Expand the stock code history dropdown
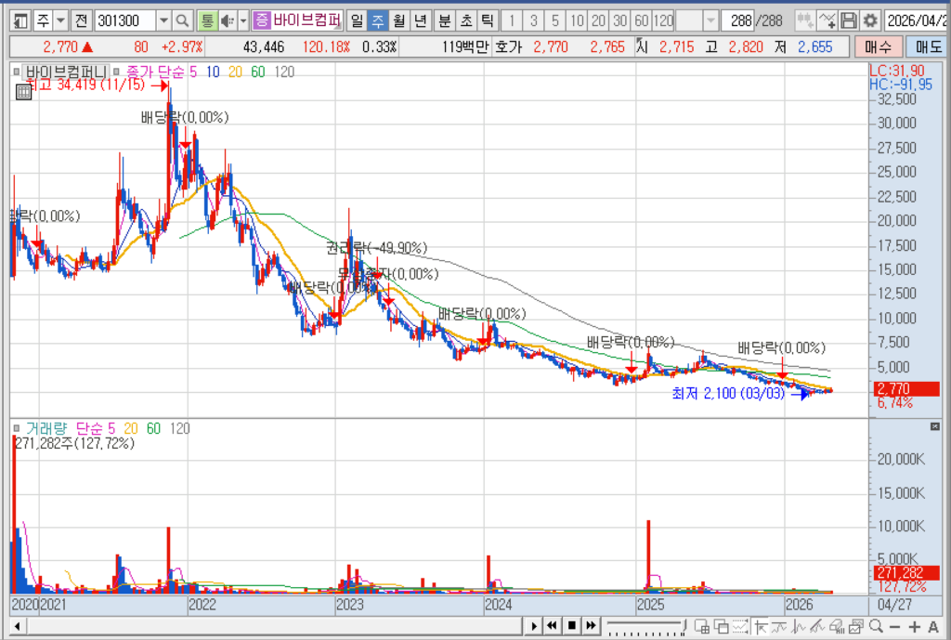 [163, 20]
